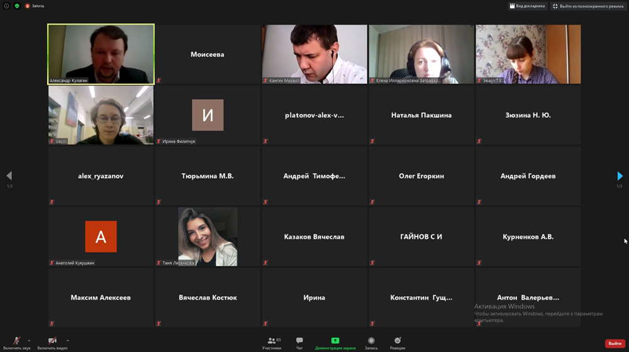Open the meeting information icon
Screen dimensions: 629x352
(6, 6)
